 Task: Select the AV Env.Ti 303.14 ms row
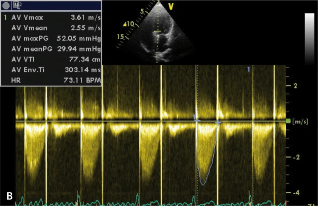point(56,70)
